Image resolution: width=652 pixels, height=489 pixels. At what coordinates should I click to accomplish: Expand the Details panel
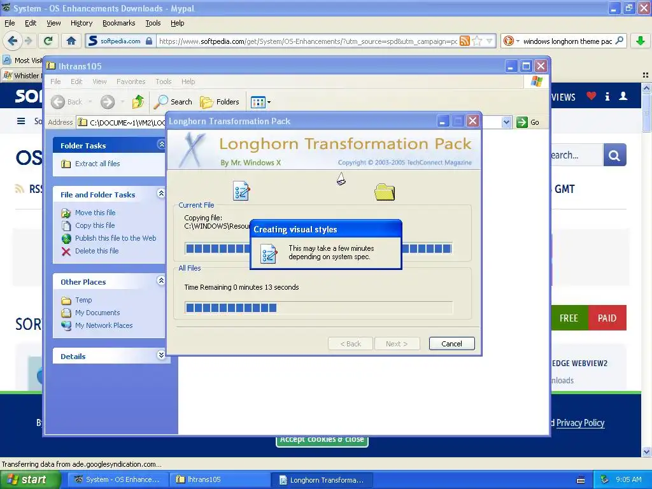tap(161, 355)
